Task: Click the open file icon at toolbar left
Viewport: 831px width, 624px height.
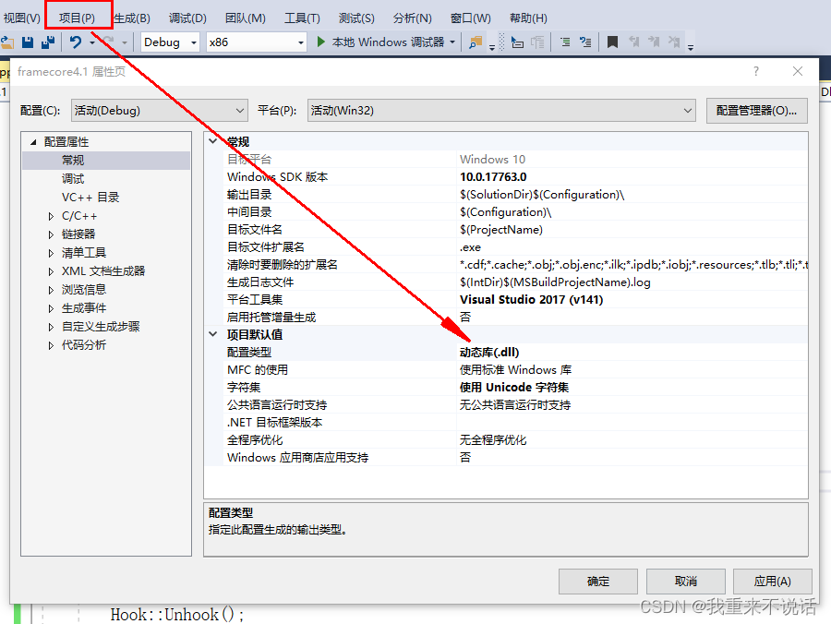Action: tap(6, 42)
